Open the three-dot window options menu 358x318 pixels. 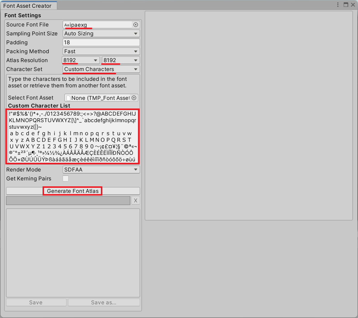(x=338, y=4)
